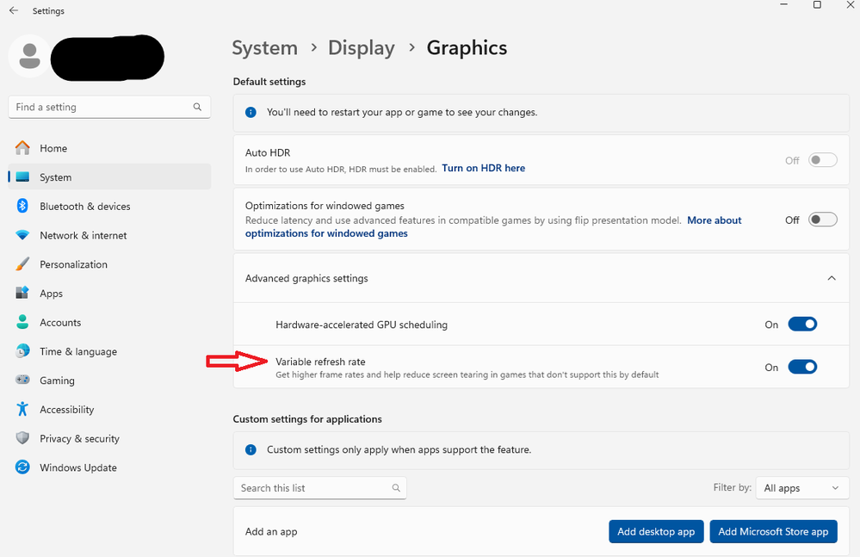
Task: Click the Home house icon
Action: [x=22, y=148]
